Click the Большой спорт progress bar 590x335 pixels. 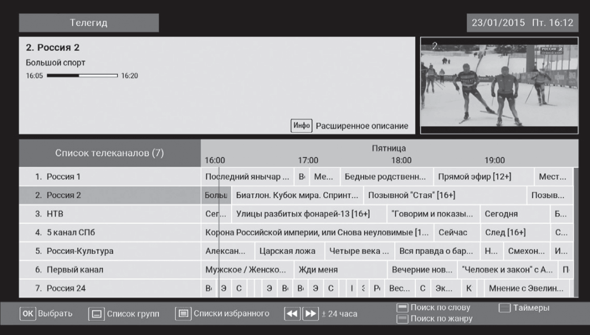pos(82,76)
